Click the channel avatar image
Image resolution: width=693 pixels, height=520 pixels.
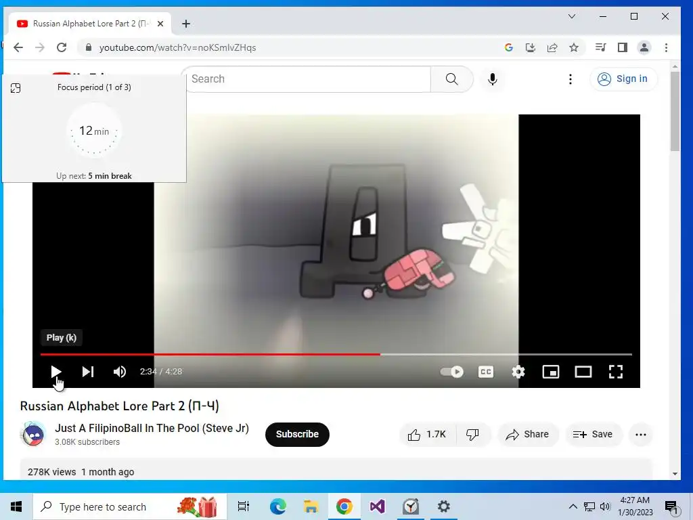(33, 434)
